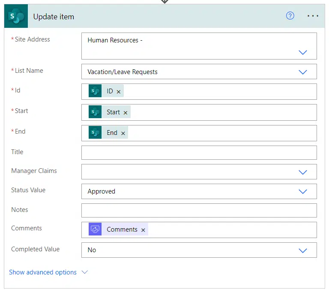Remove the End dynamic content token
This screenshot has width=329, height=292.
pos(123,133)
